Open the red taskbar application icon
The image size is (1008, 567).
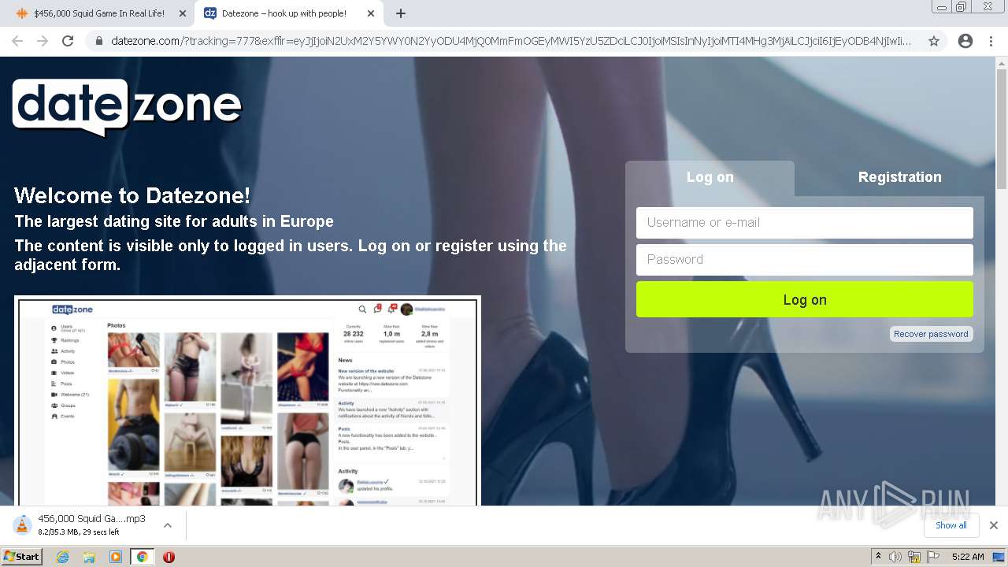(169, 557)
